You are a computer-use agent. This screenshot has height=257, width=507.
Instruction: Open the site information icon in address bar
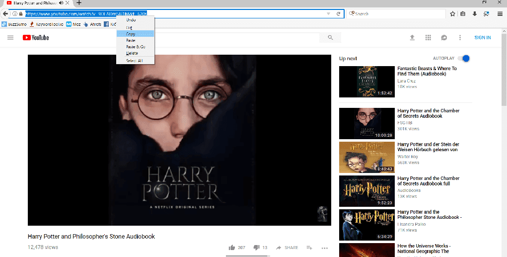coord(15,14)
